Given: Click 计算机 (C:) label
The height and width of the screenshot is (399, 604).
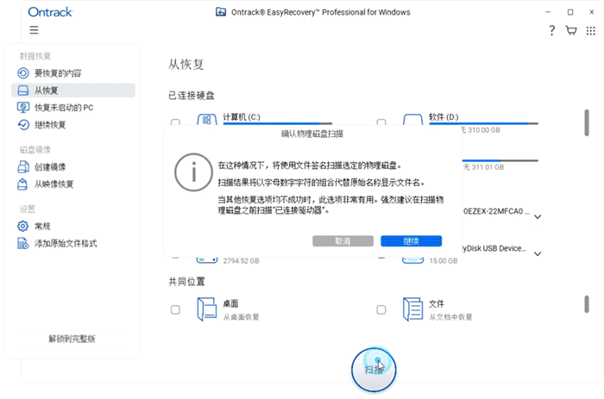Looking at the screenshot, I should click(242, 117).
